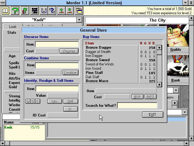This screenshot has width=194, height=146.
Task: Click the party swap order icon
Action: coord(52,11)
